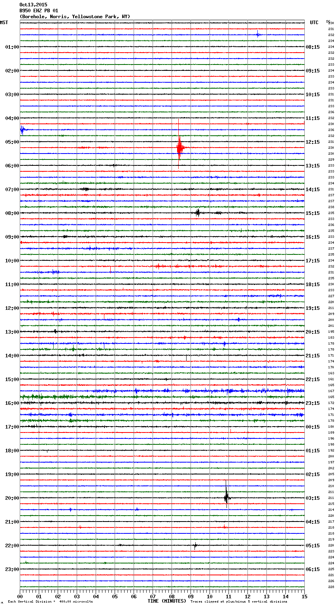Click the 19:00 MST time label
The height and width of the screenshot is (607, 336).
pos(12,474)
